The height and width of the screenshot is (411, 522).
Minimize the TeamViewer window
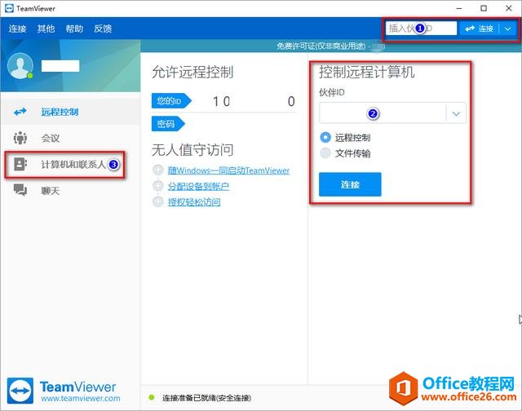point(459,8)
